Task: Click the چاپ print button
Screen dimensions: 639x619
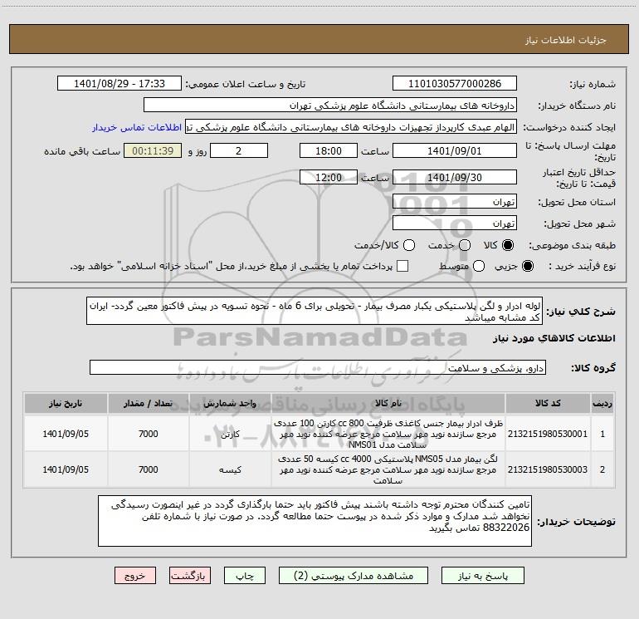Action: click(245, 575)
